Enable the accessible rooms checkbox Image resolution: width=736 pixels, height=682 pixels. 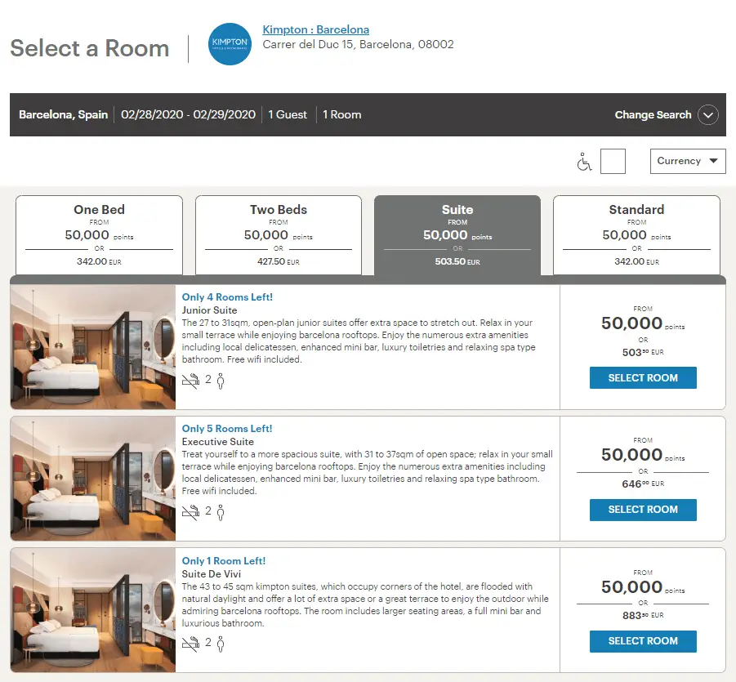613,161
